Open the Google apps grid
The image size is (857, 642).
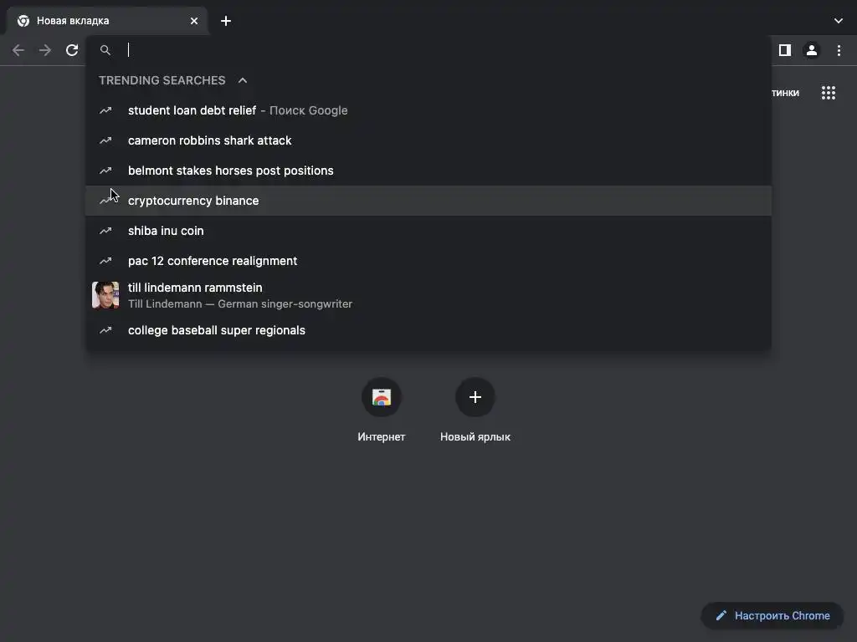(x=829, y=93)
